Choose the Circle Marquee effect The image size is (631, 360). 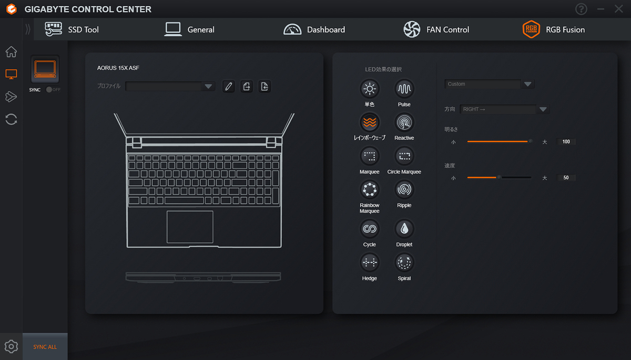click(x=404, y=156)
